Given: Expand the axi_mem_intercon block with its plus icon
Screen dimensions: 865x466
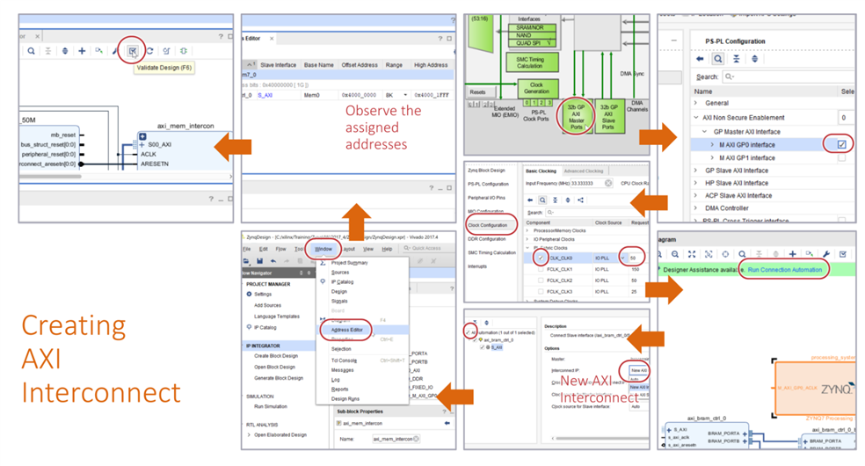Looking at the screenshot, I should pos(142,136).
